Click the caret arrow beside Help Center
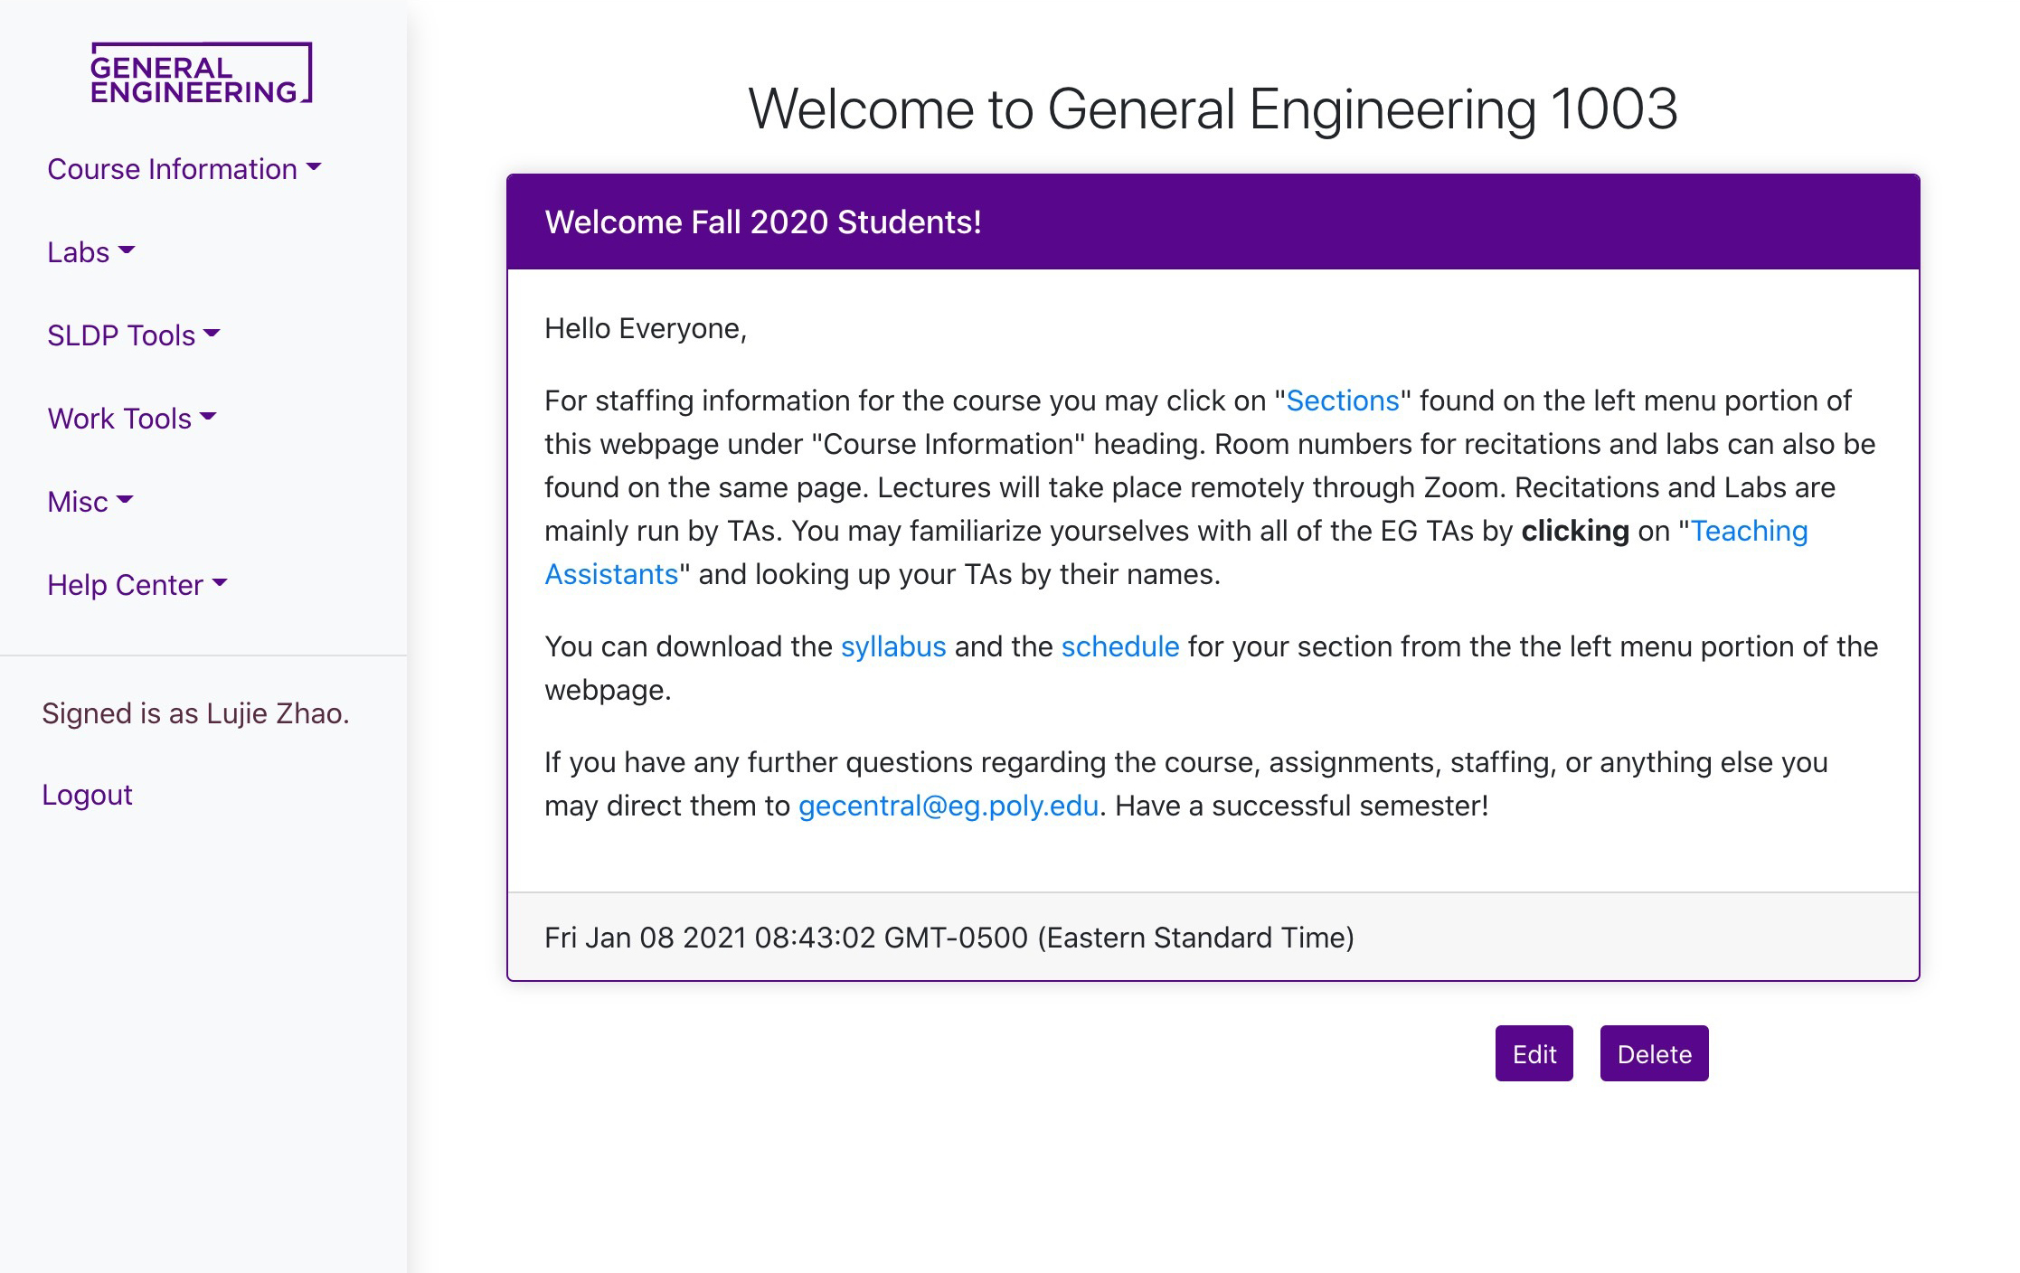The width and height of the screenshot is (2020, 1273). tap(220, 584)
